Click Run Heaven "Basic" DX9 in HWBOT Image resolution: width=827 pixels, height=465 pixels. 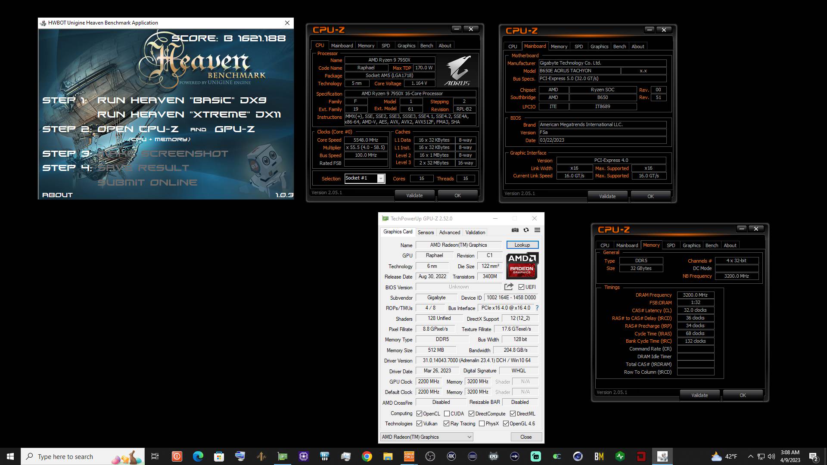tap(182, 100)
